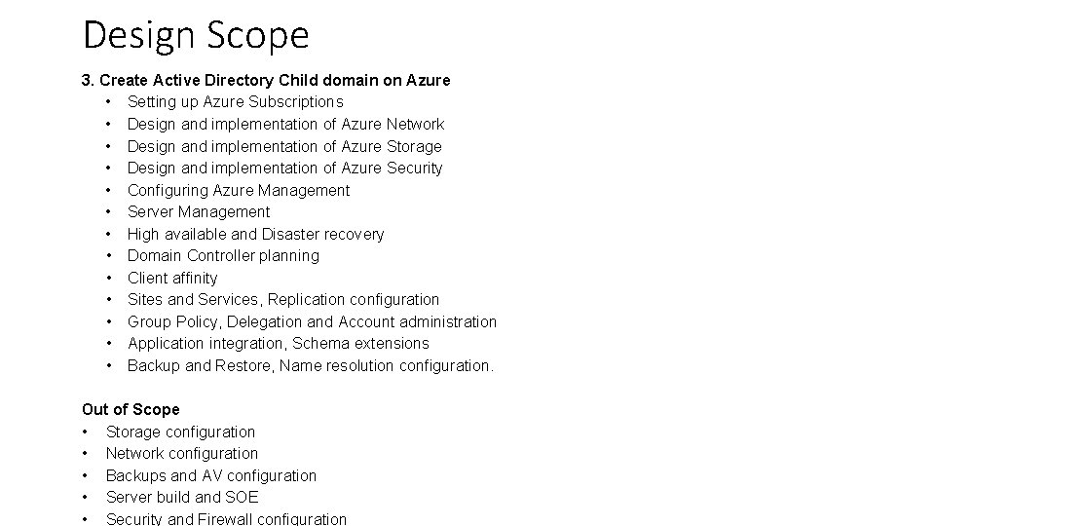The image size is (1085, 526).
Task: Click "Backups and AV configuration" line
Action: click(211, 475)
